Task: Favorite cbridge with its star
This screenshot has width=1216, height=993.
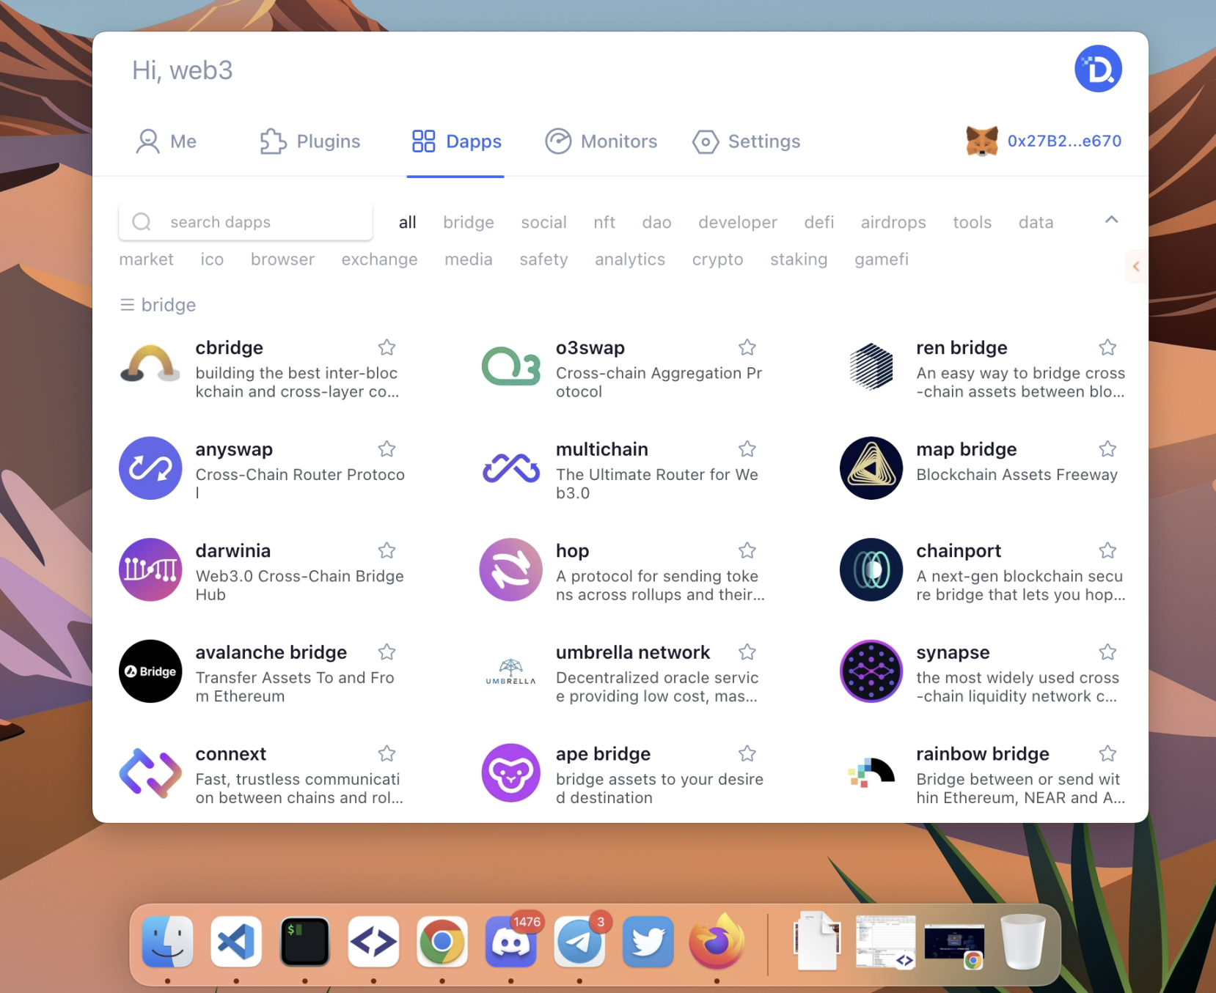Action: click(387, 347)
